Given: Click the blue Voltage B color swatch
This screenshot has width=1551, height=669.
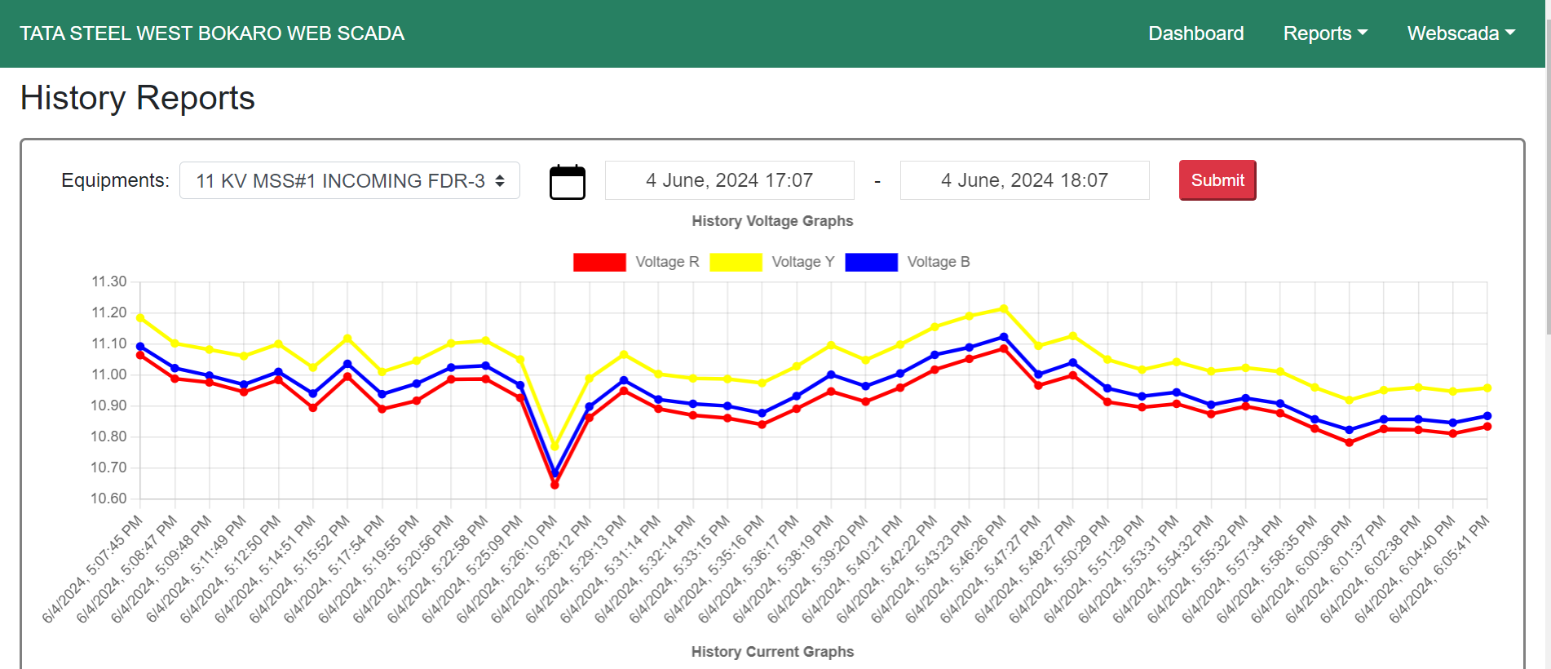Looking at the screenshot, I should (x=871, y=262).
